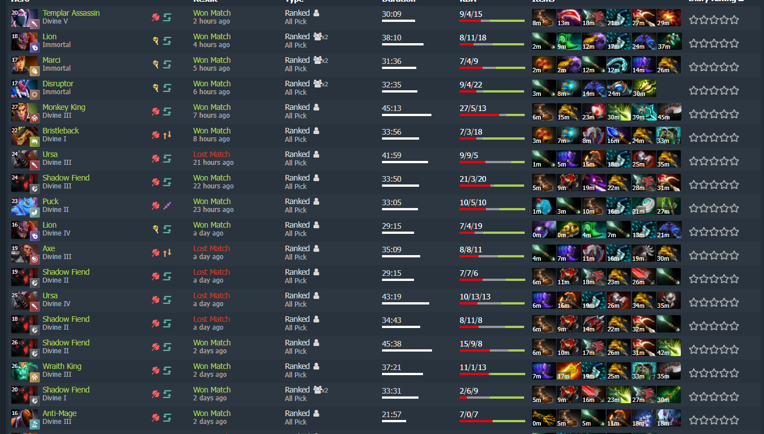Open the Anti-Mage hero name link
This screenshot has width=764, height=434.
[x=60, y=413]
